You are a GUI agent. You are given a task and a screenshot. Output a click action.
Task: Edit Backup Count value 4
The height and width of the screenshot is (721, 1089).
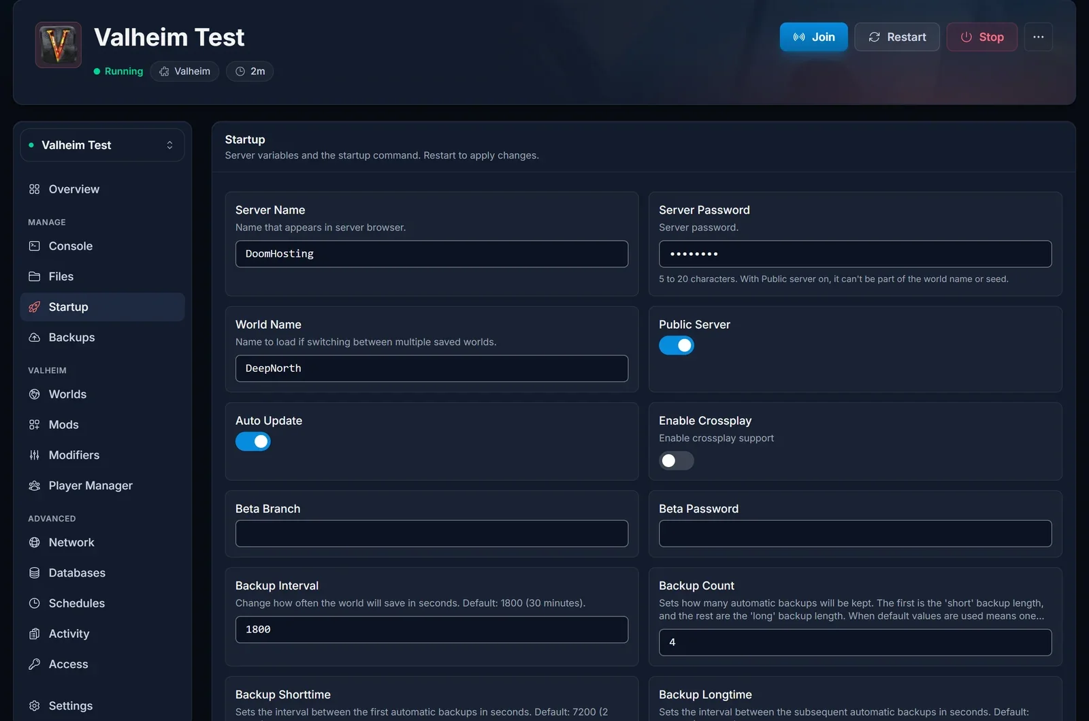(855, 643)
